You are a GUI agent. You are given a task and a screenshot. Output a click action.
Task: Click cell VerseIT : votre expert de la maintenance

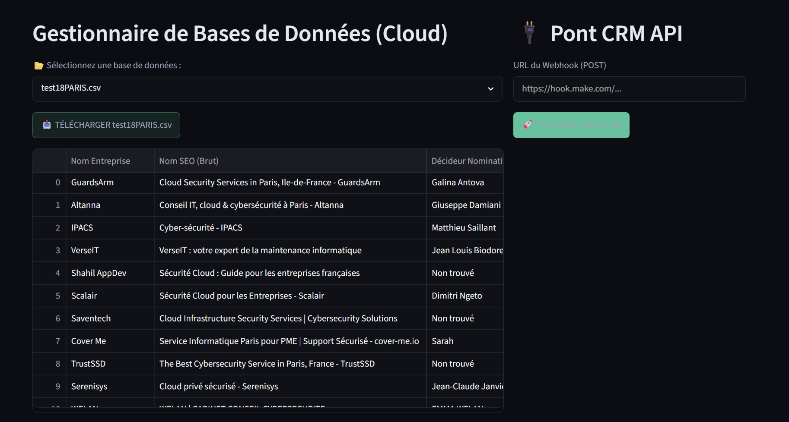pos(290,250)
